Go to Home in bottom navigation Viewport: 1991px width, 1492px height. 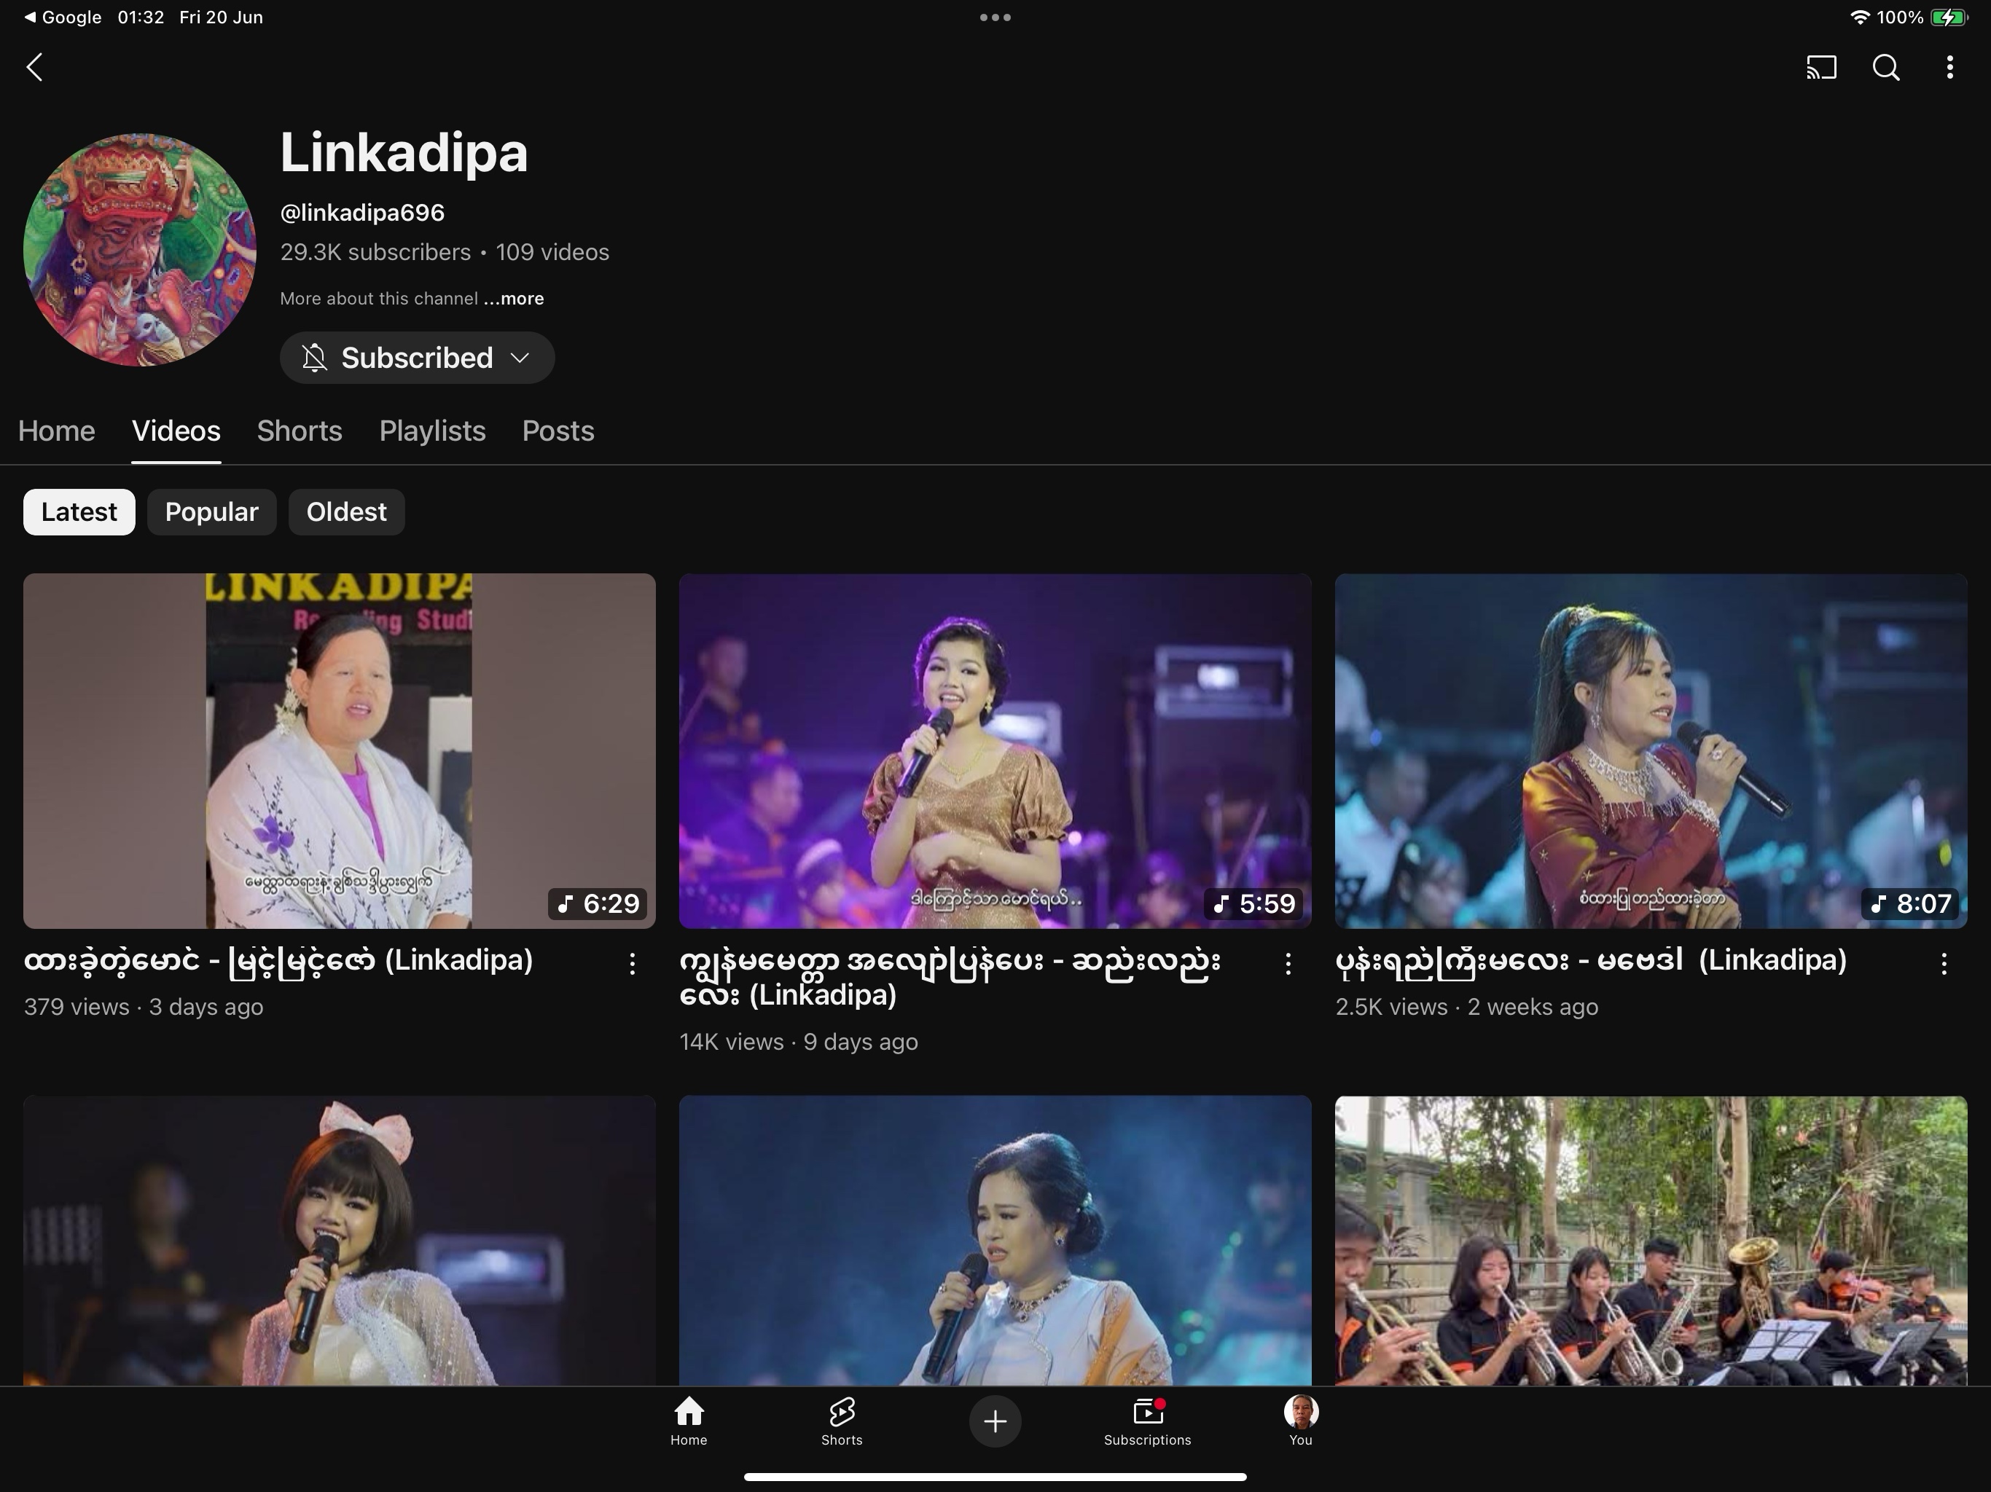pyautogui.click(x=689, y=1421)
